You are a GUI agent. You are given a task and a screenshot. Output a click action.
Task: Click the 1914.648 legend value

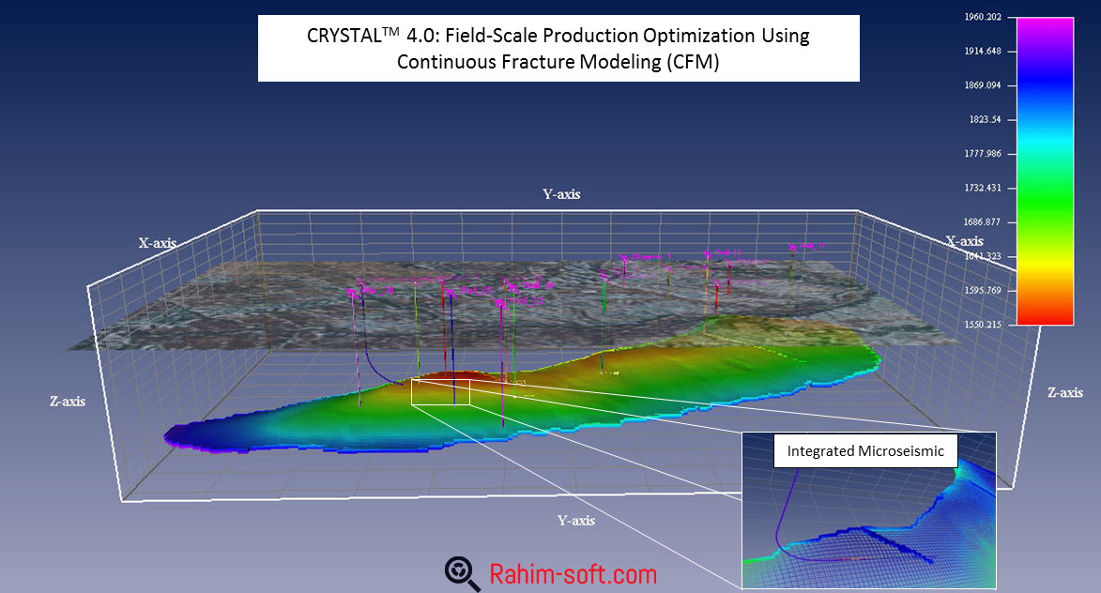point(983,52)
